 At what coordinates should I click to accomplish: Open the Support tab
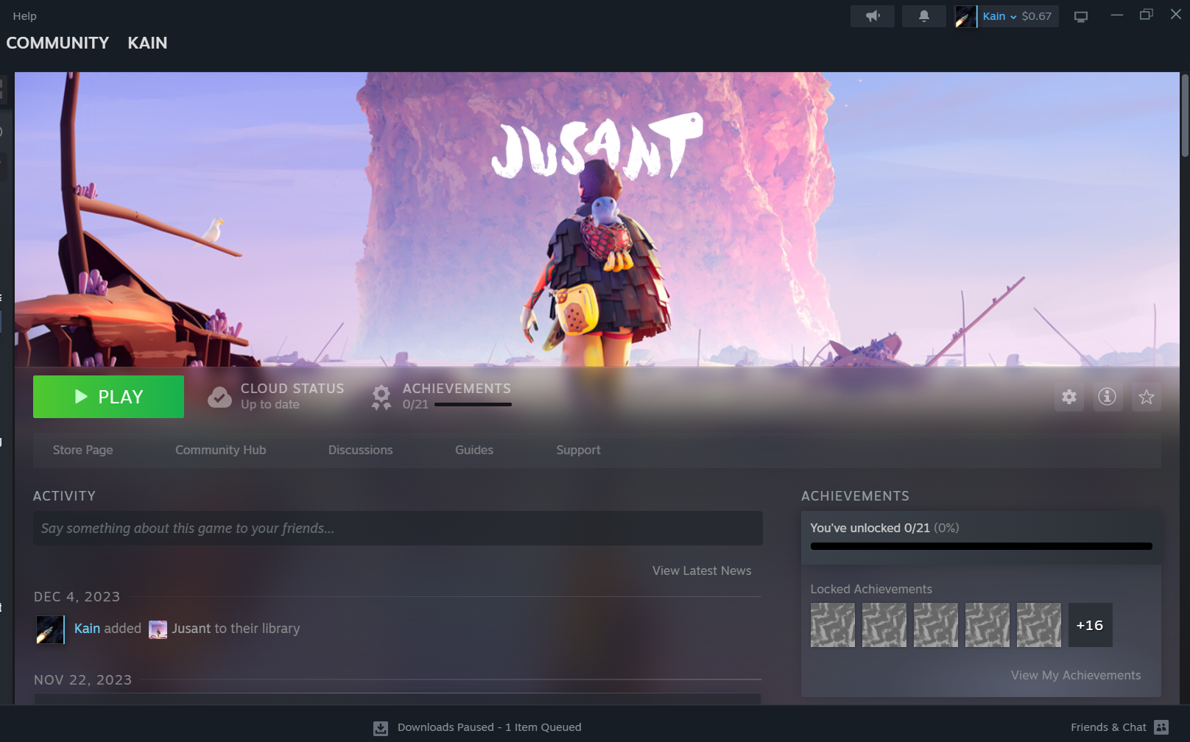click(x=579, y=450)
